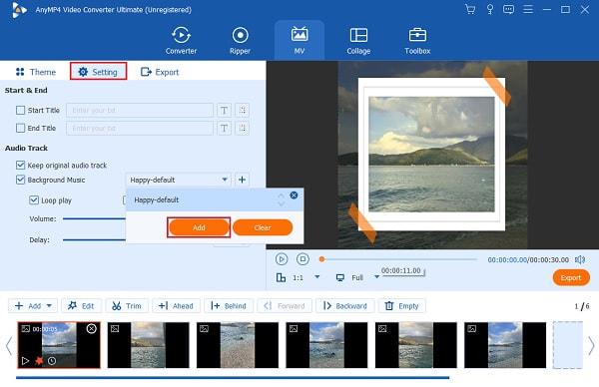Viewport: 599px width, 387px height.
Task: Select the second clip thumbnail
Action: [x=148, y=345]
